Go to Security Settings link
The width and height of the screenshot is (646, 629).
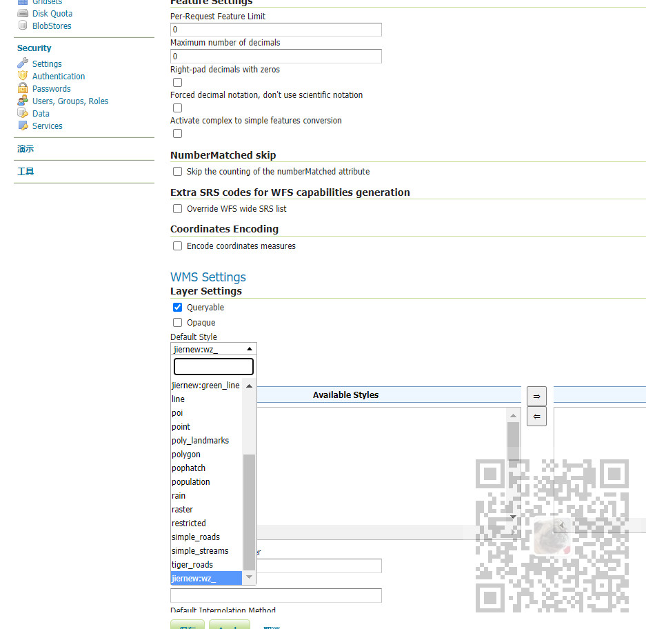tap(47, 64)
